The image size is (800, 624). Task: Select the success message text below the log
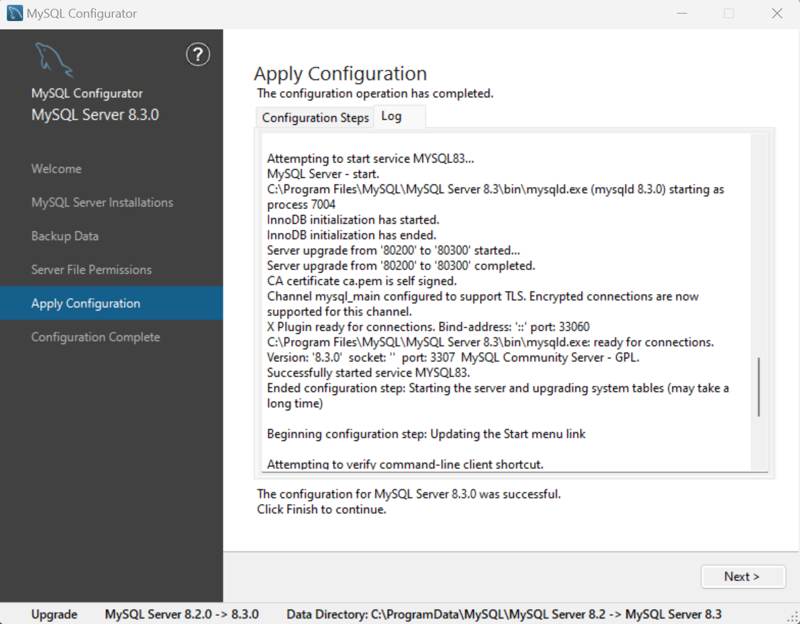408,494
